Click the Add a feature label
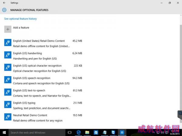Viewport: 182px width, 136px height. (x=21, y=28)
